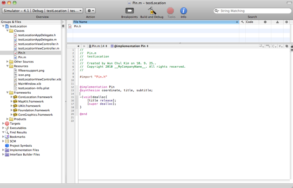Go forward in editor history
293x188 pixels.
(x=84, y=46)
